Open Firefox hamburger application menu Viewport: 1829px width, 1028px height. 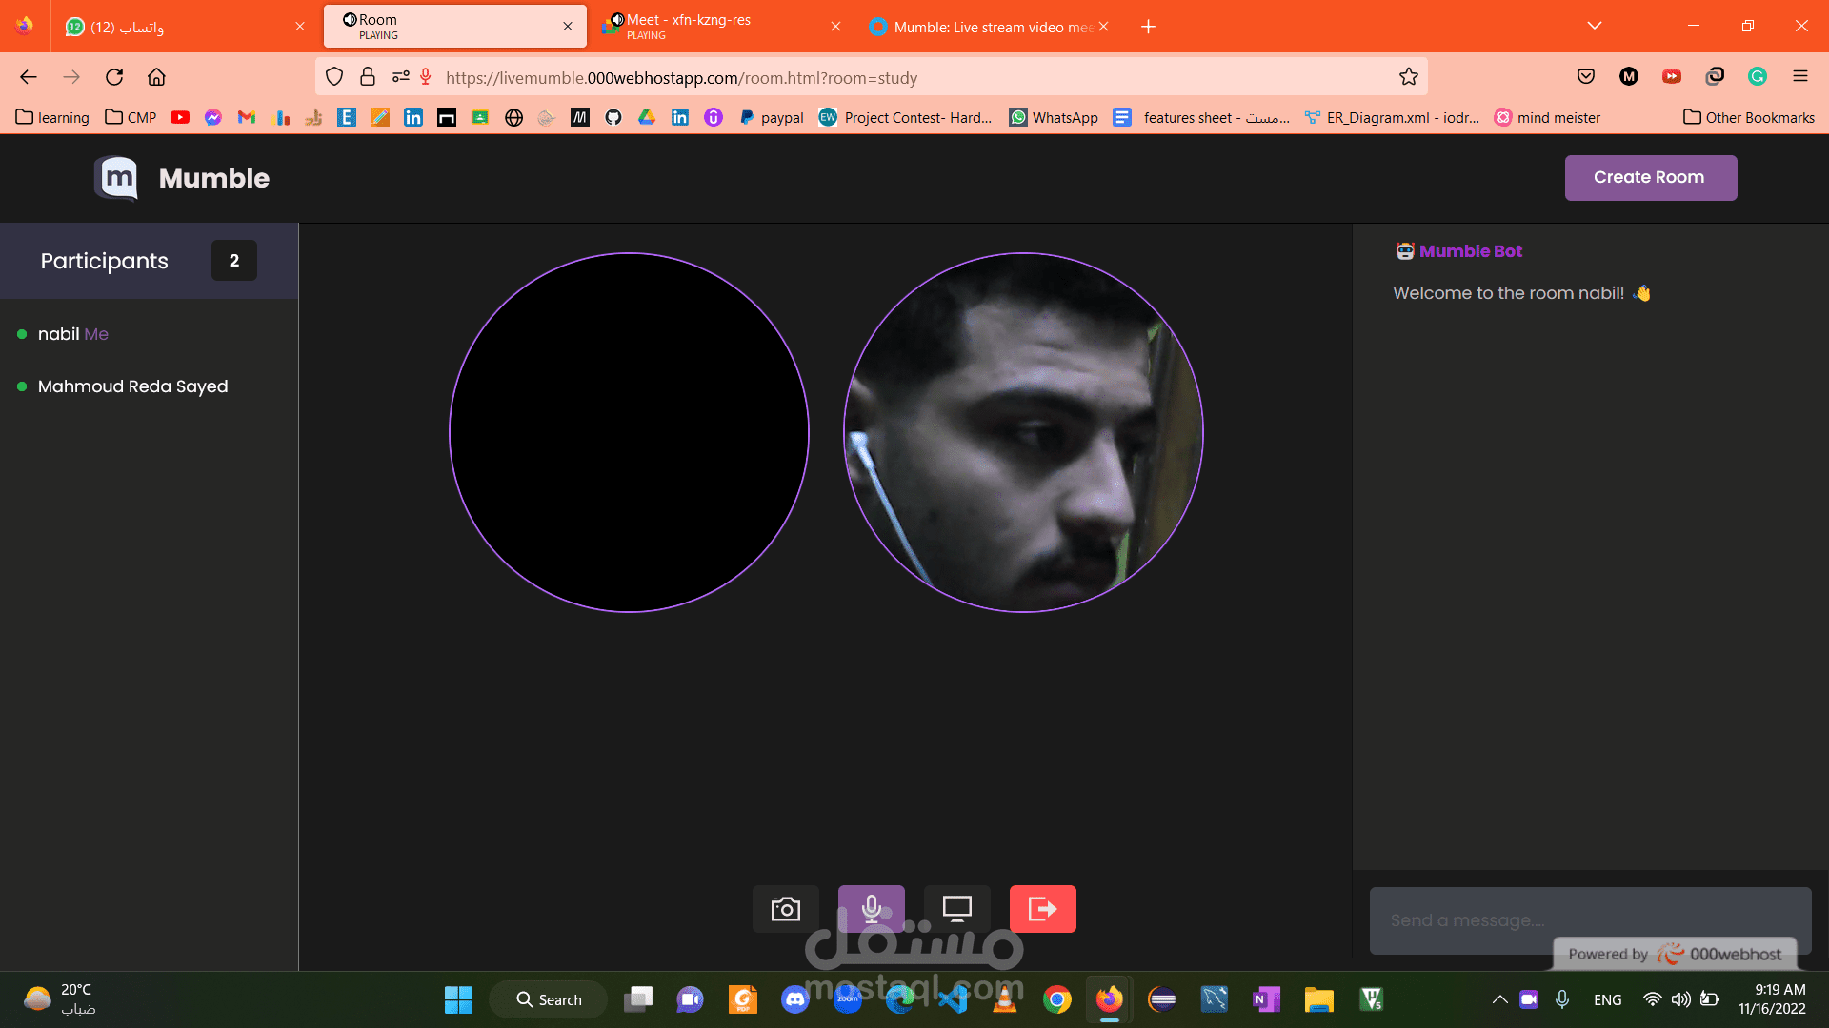pos(1799,77)
